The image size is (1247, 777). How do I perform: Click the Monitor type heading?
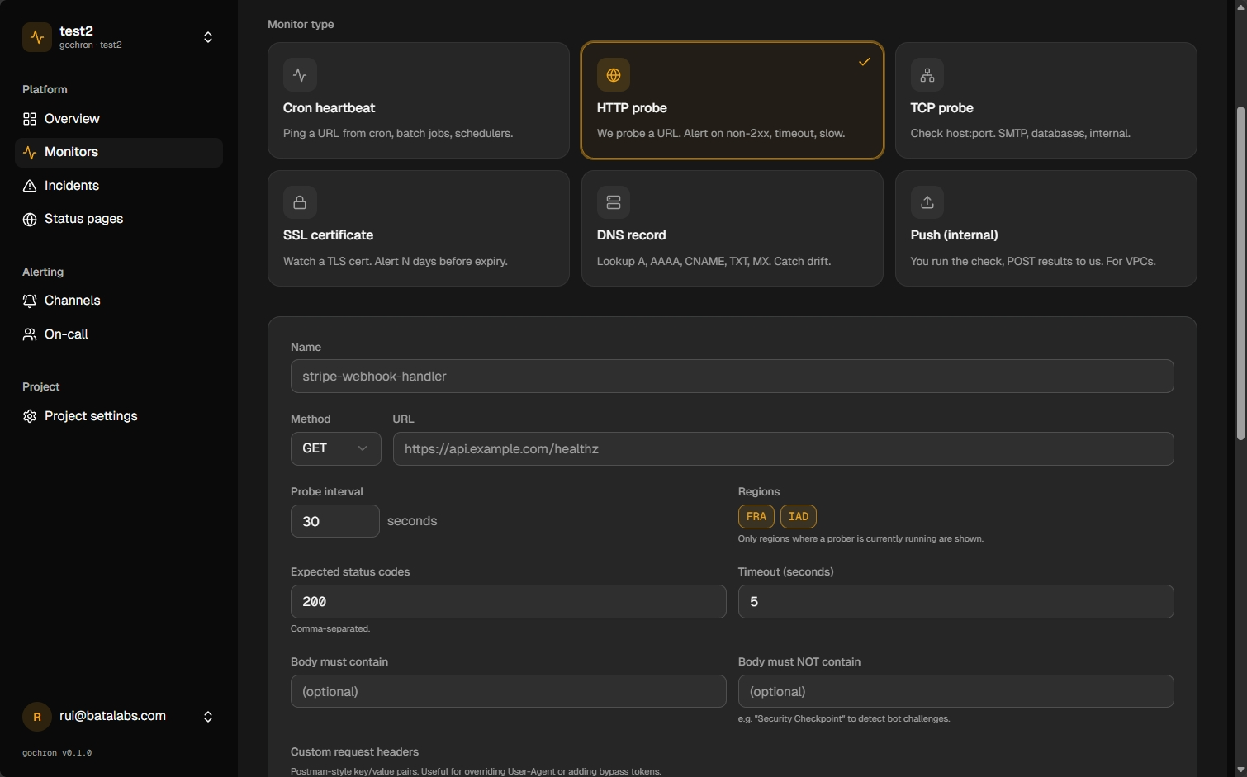(x=301, y=24)
